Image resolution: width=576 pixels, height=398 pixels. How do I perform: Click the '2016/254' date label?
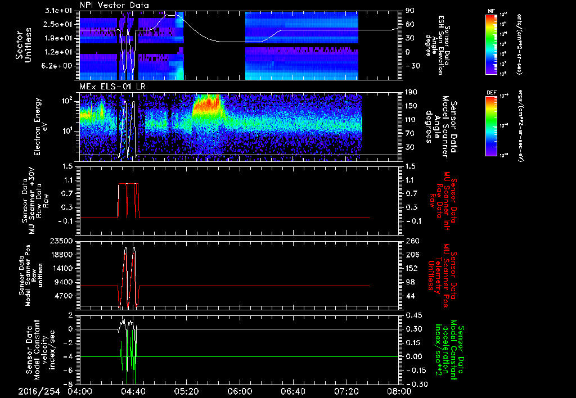(39, 391)
